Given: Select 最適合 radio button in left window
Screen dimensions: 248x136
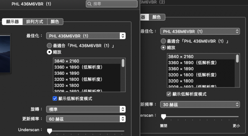Looking at the screenshot, I should click(49, 46).
